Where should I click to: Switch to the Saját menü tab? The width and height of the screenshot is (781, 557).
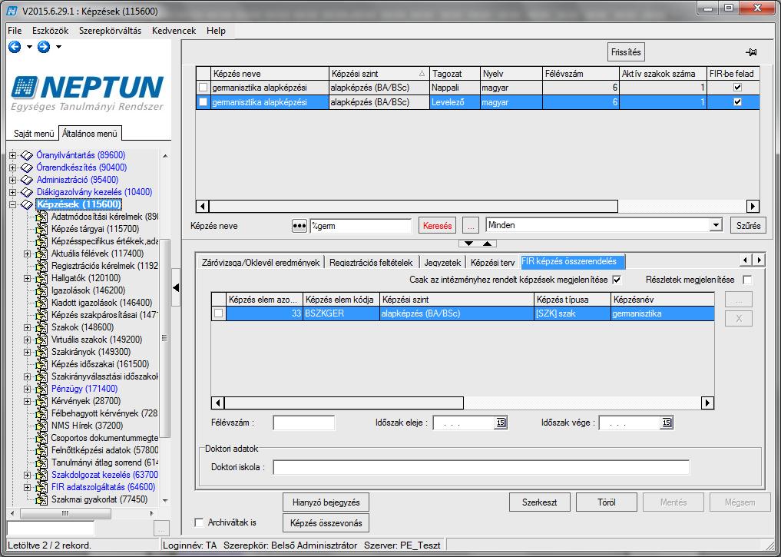(x=33, y=134)
